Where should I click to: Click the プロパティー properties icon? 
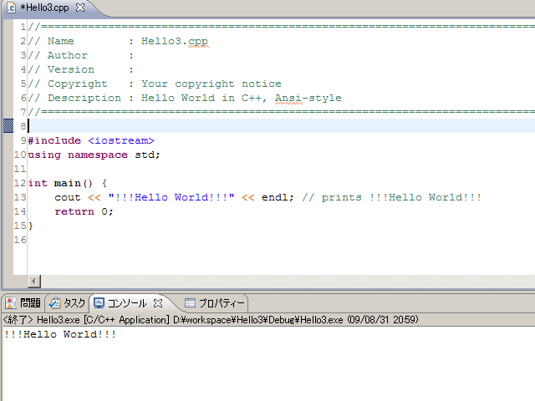coord(190,303)
